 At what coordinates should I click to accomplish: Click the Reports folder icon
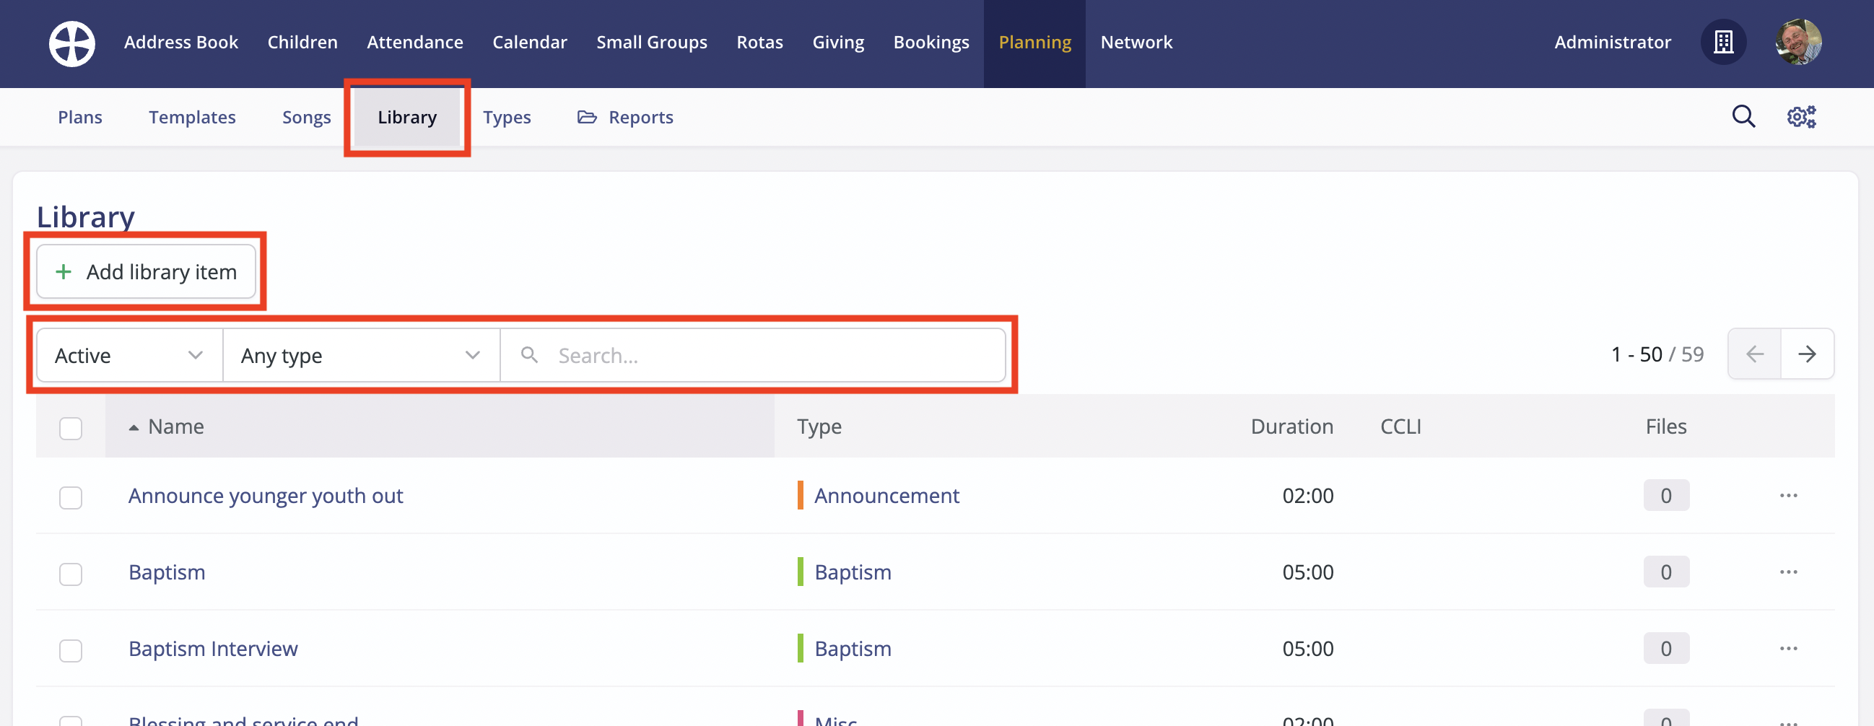coord(586,116)
